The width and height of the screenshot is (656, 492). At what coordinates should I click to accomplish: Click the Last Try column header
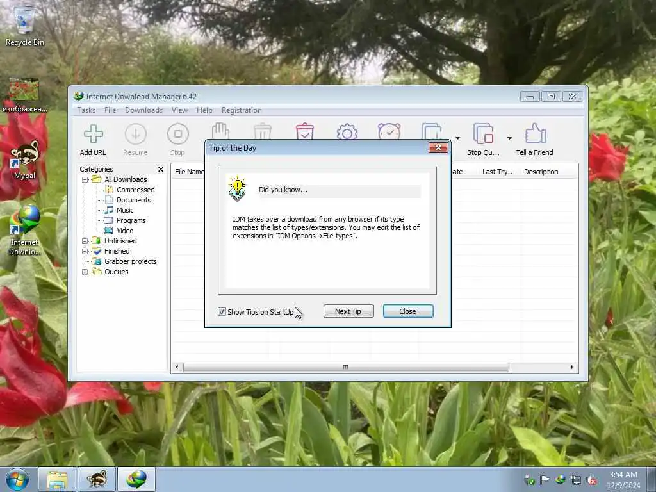[x=498, y=172]
